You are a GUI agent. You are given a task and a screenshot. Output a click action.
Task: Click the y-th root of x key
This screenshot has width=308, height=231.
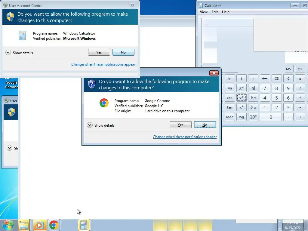point(253,98)
